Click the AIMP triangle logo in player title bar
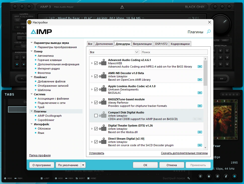The width and height of the screenshot is (244, 184). click(x=122, y=7)
